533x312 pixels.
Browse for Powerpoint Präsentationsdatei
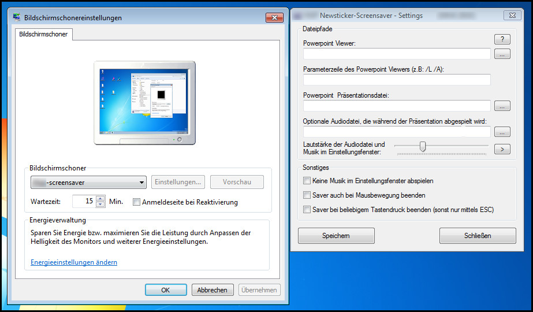502,106
